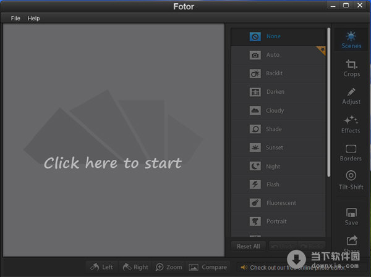Image resolution: width=371 pixels, height=277 pixels.
Task: Click the Compare button
Action: click(x=208, y=267)
